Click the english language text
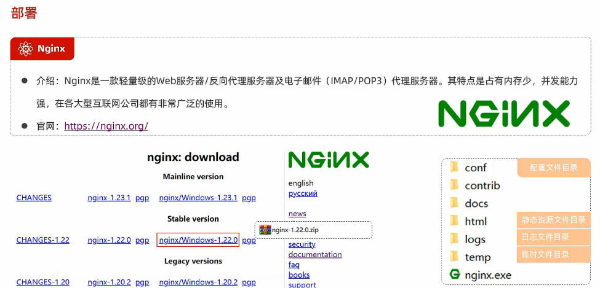 click(301, 183)
